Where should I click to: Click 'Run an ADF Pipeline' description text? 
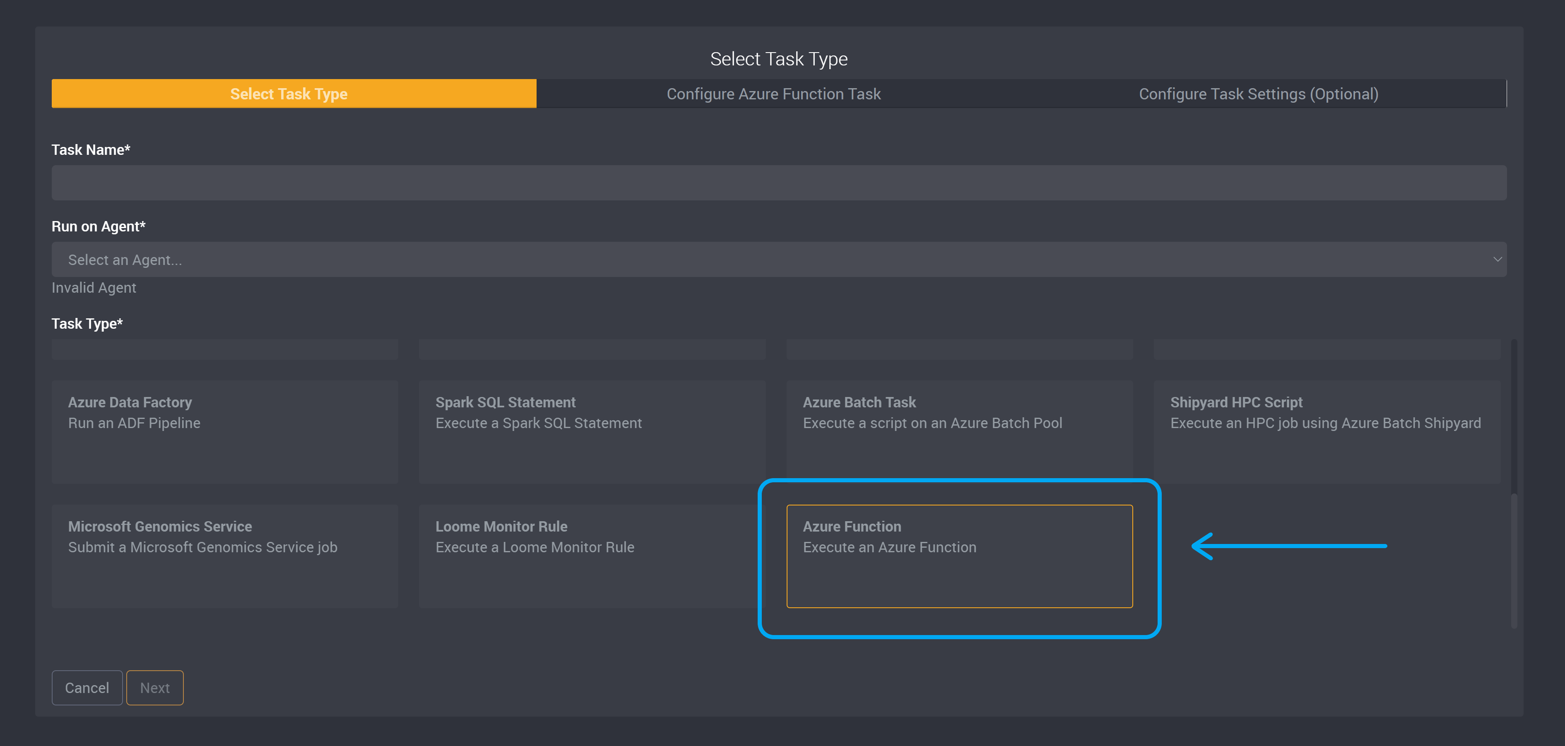click(134, 424)
